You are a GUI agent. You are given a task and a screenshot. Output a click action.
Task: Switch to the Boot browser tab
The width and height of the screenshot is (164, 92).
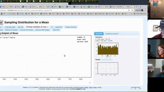(x=40, y=7)
